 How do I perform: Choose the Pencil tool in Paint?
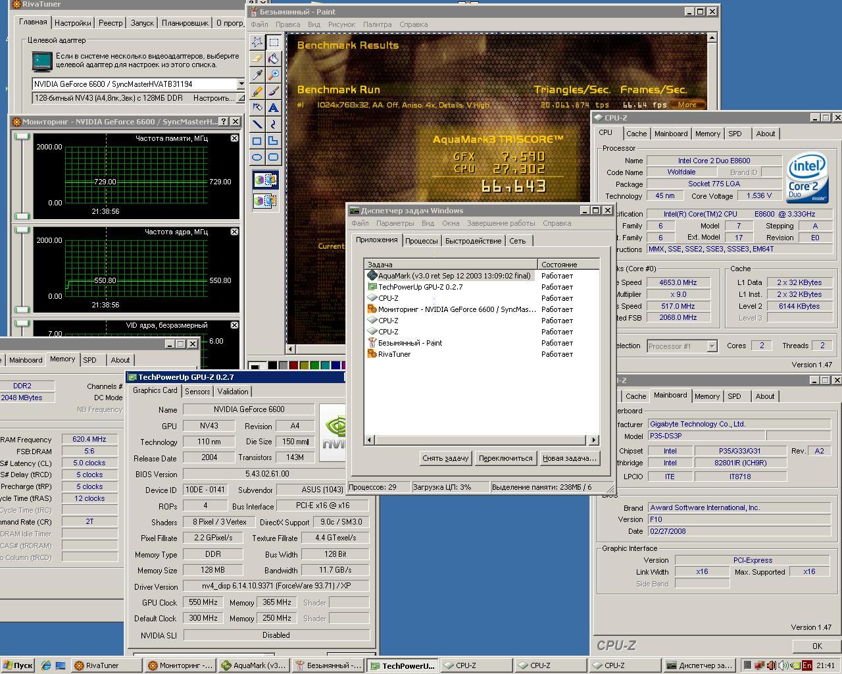(x=257, y=91)
